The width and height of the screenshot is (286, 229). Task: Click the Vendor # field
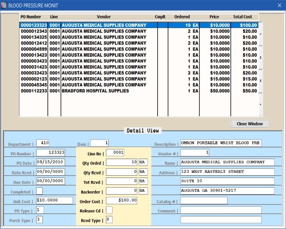[x=194, y=152]
